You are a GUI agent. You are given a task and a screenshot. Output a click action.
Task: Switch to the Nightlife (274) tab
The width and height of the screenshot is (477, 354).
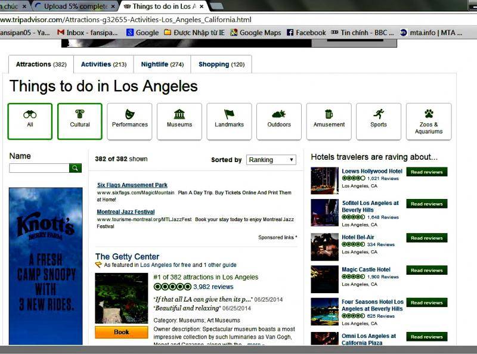[162, 64]
